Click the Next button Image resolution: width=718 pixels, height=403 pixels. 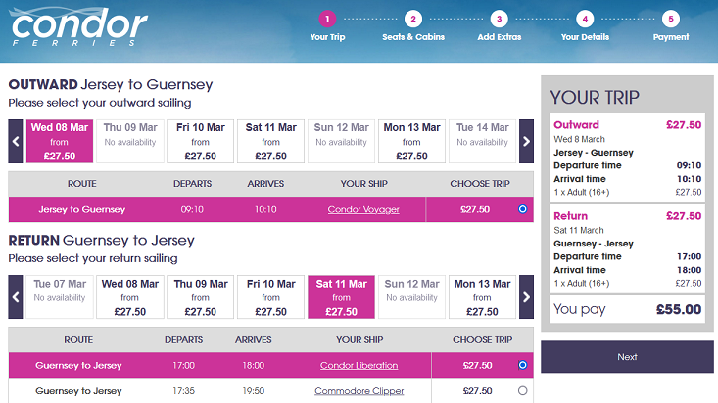(627, 357)
